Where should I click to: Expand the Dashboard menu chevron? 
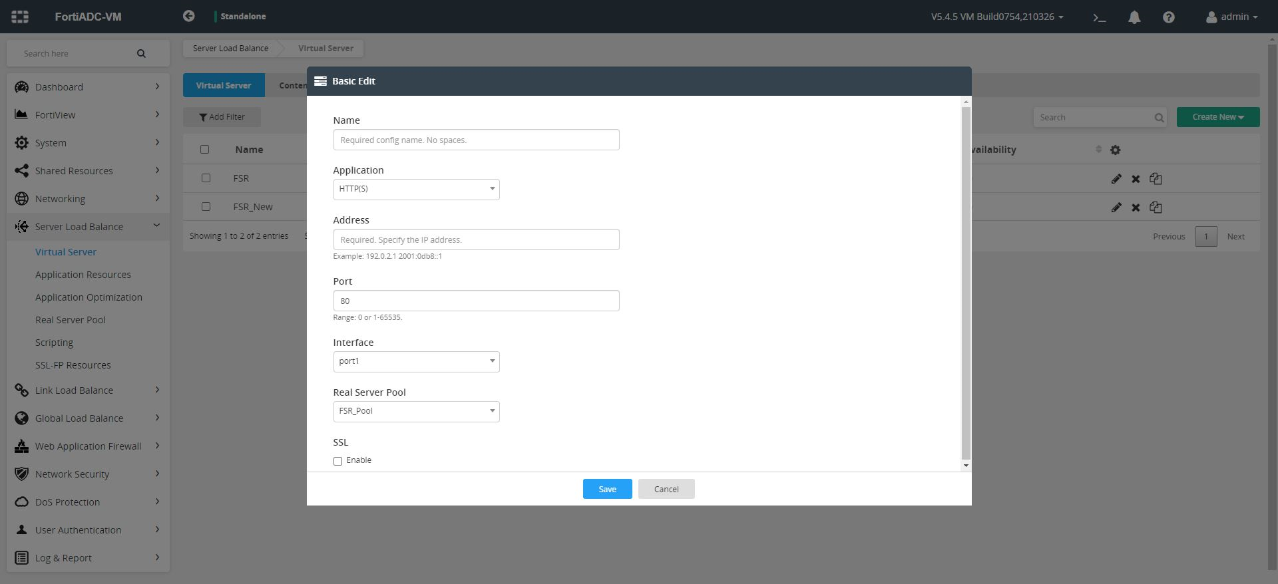point(157,86)
